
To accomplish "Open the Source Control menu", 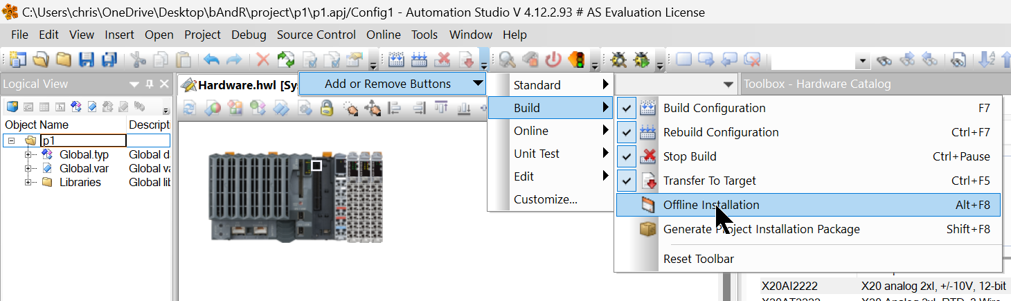I will pos(316,35).
